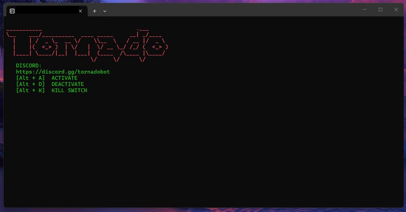The width and height of the screenshot is (406, 212).
Task: Click the command prompt icon on the tab
Action: [12, 11]
